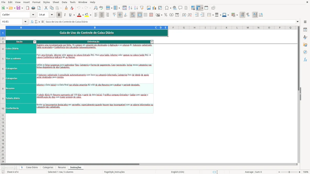Click the formula input line
The width and height of the screenshot is (310, 174).
coord(171,22)
